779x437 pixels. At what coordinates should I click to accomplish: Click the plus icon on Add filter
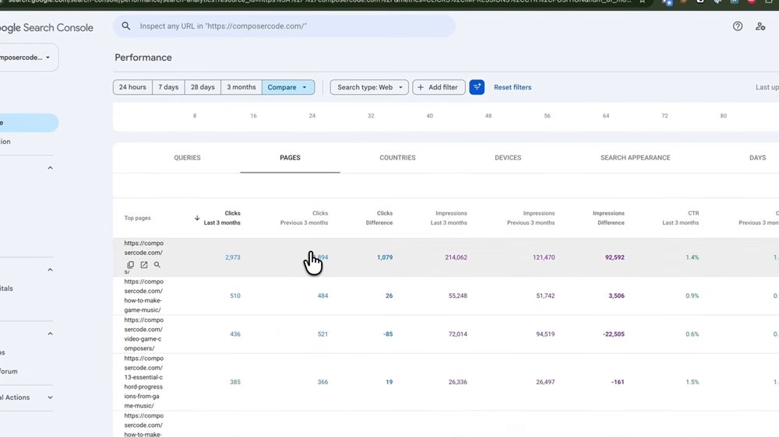point(421,87)
